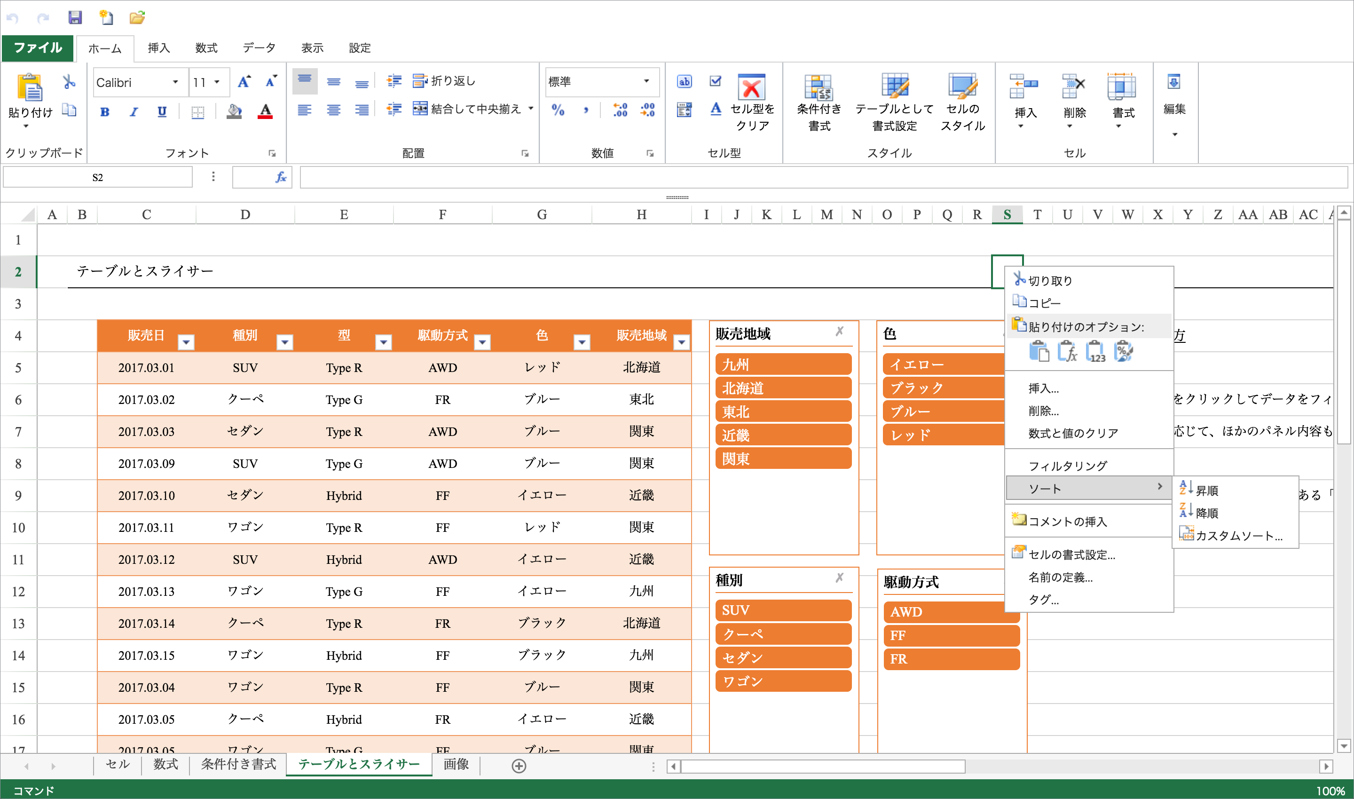Open filter dropdown on 販売地域 column
The width and height of the screenshot is (1354, 799).
click(x=681, y=342)
